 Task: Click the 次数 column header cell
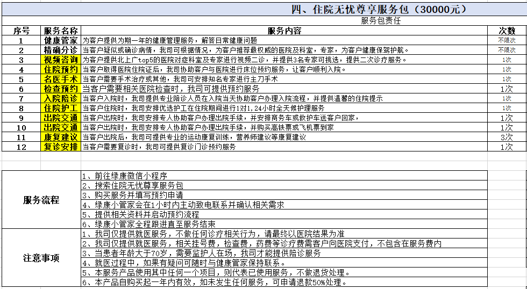pyautogui.click(x=507, y=31)
